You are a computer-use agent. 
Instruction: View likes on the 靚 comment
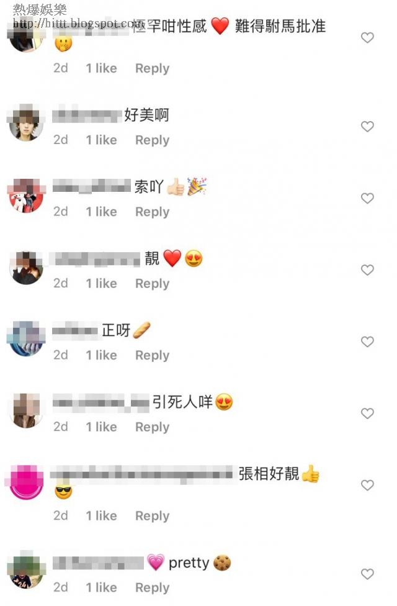(101, 283)
